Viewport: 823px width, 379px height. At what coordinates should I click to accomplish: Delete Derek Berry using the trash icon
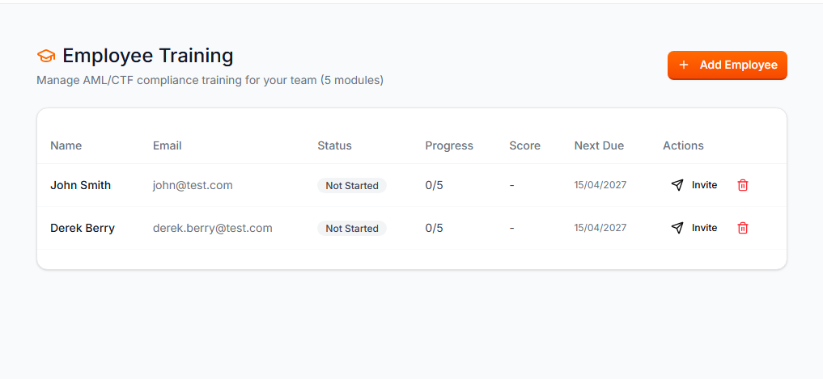coord(743,228)
